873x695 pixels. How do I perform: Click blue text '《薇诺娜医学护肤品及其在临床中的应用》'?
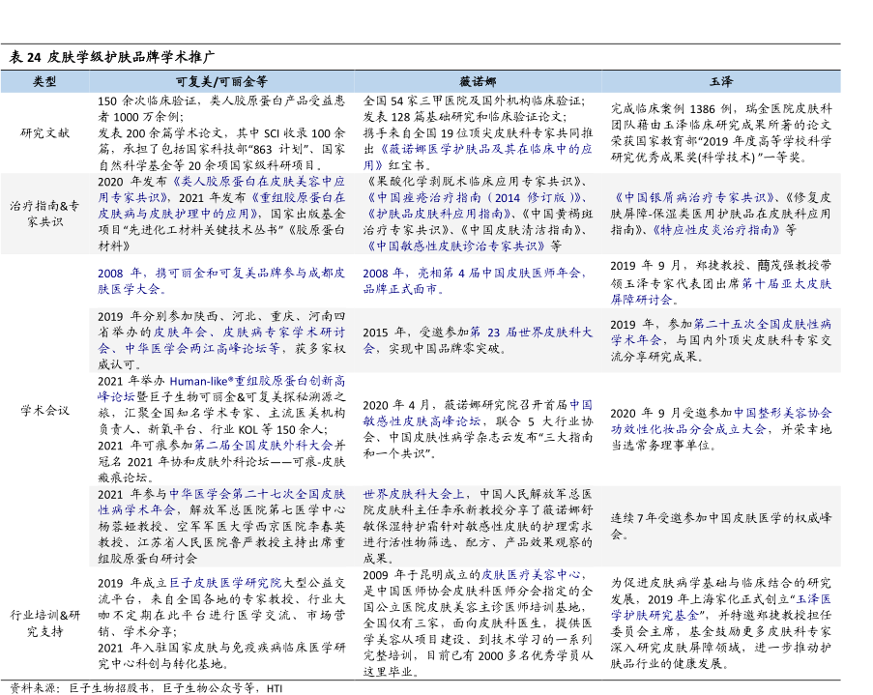coord(478,157)
